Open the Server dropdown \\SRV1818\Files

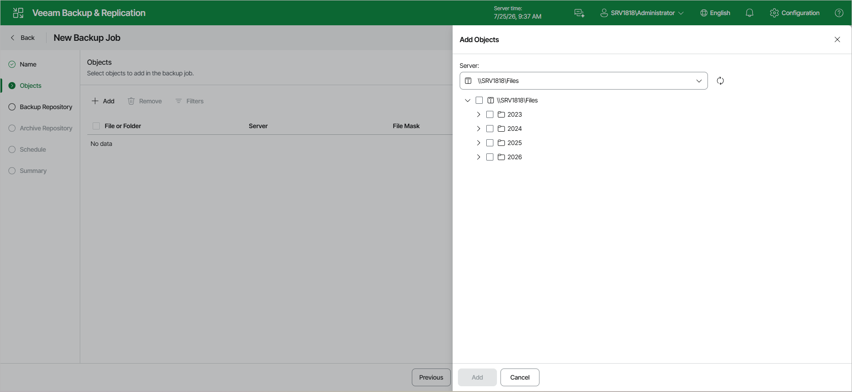coord(583,81)
